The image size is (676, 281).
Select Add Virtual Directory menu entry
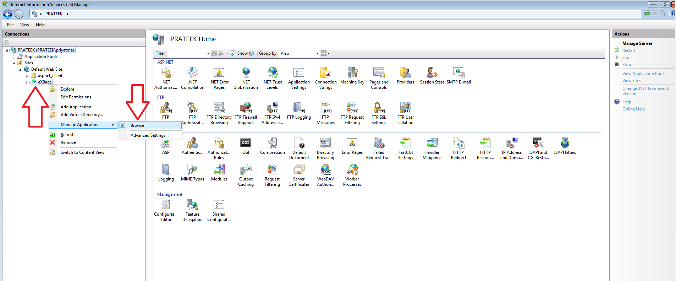click(x=83, y=115)
